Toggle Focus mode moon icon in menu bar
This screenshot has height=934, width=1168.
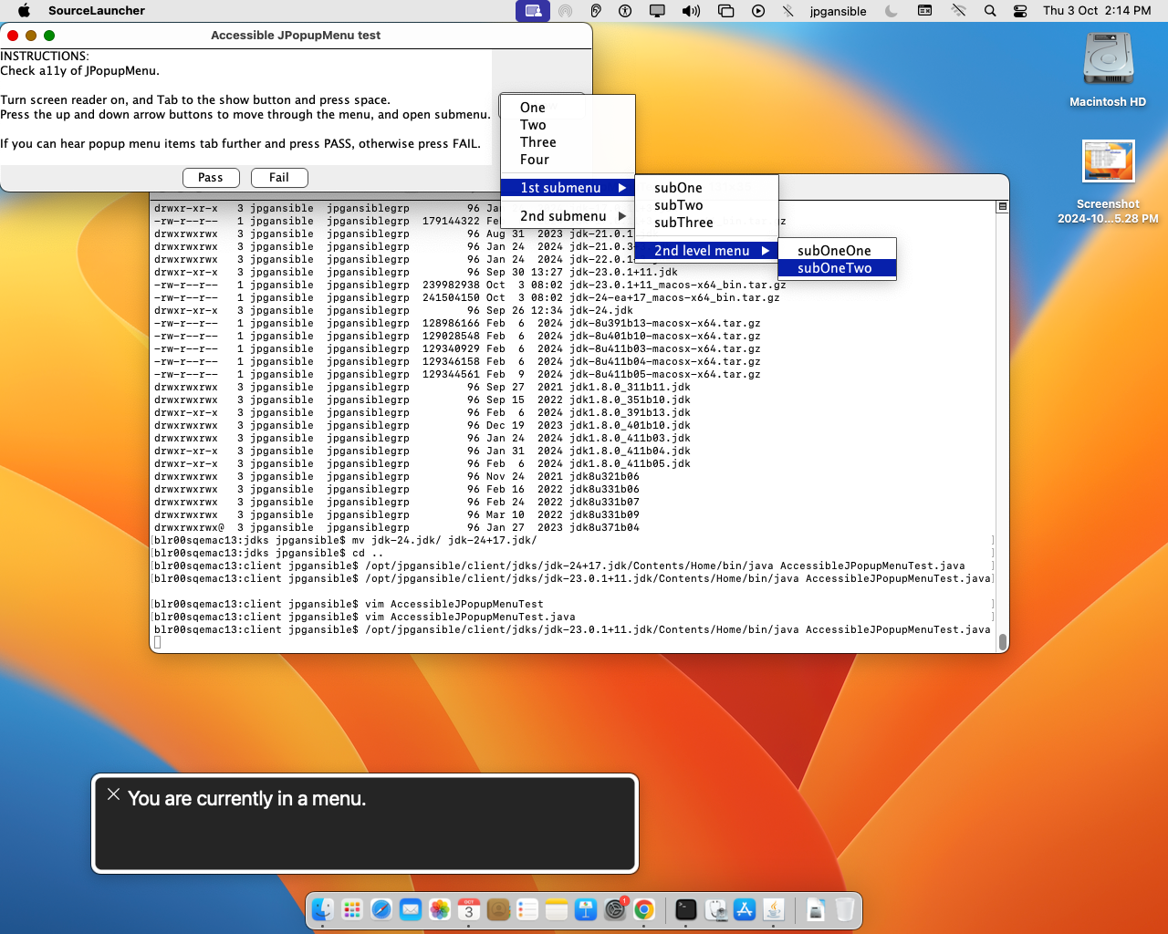(892, 11)
